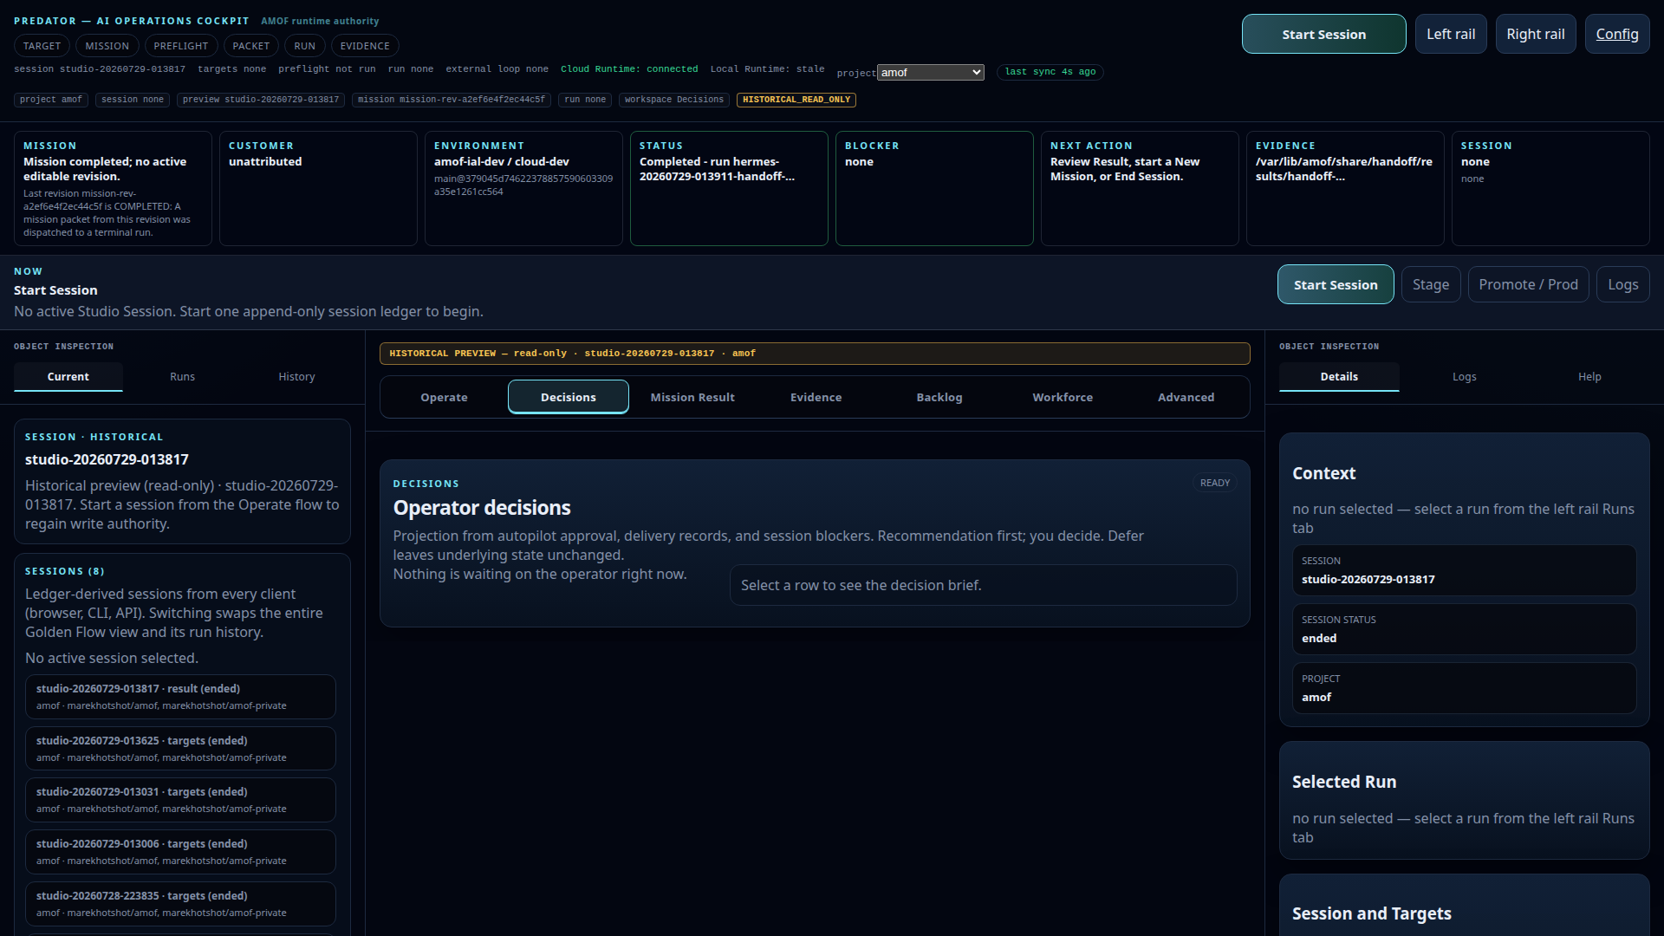Open Logs button in the Now bar
The image size is (1664, 936).
click(x=1622, y=284)
